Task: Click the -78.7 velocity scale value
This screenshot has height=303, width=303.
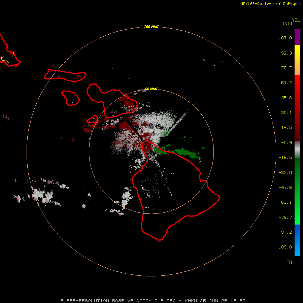Action: [285, 217]
